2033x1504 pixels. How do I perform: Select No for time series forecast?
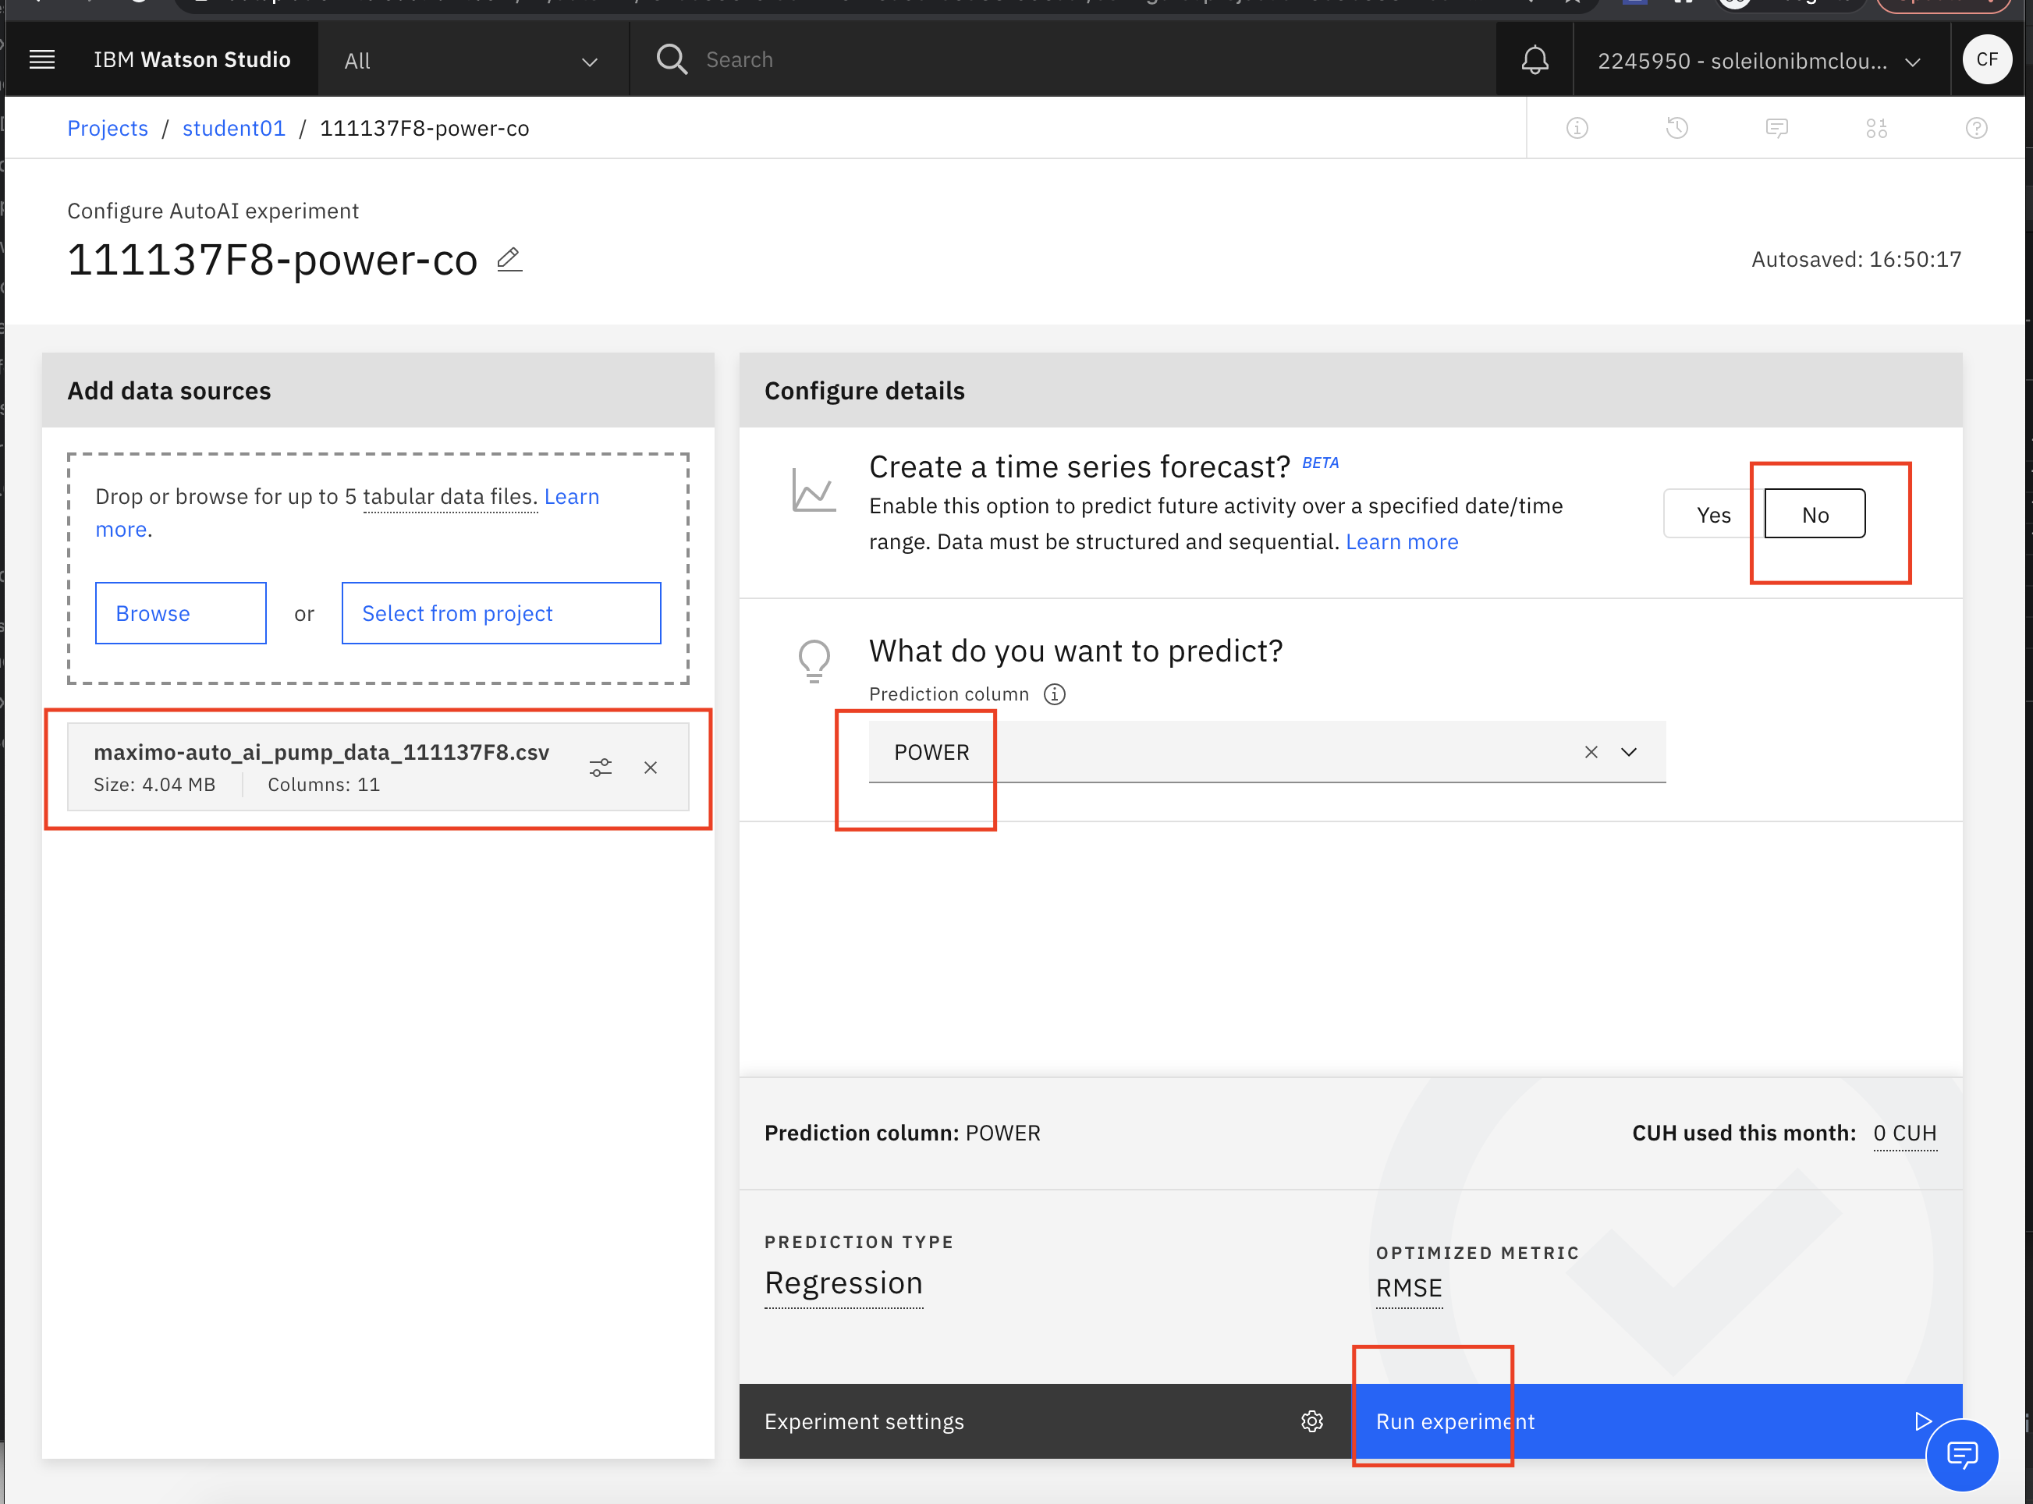pyautogui.click(x=1815, y=514)
